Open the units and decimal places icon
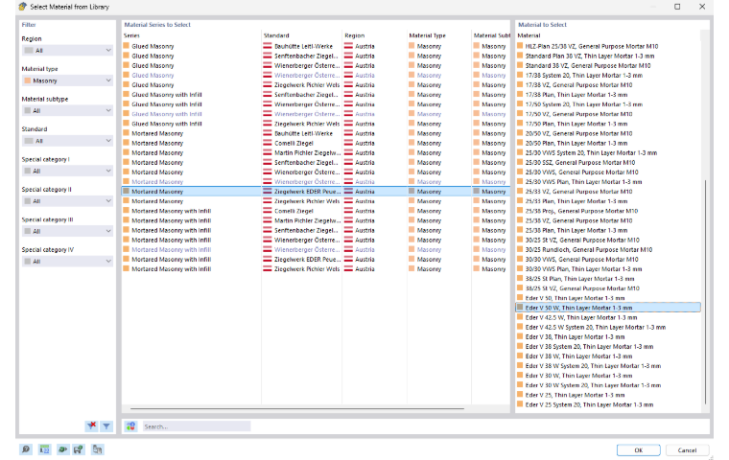 tap(45, 449)
